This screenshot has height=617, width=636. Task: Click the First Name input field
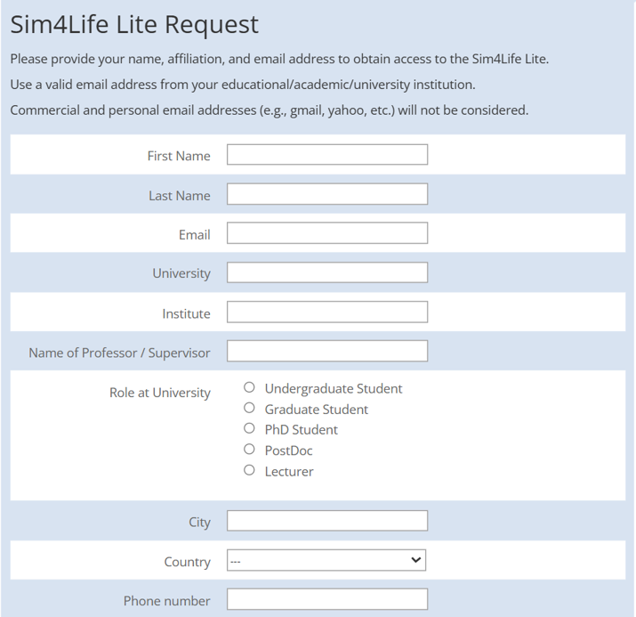click(326, 155)
